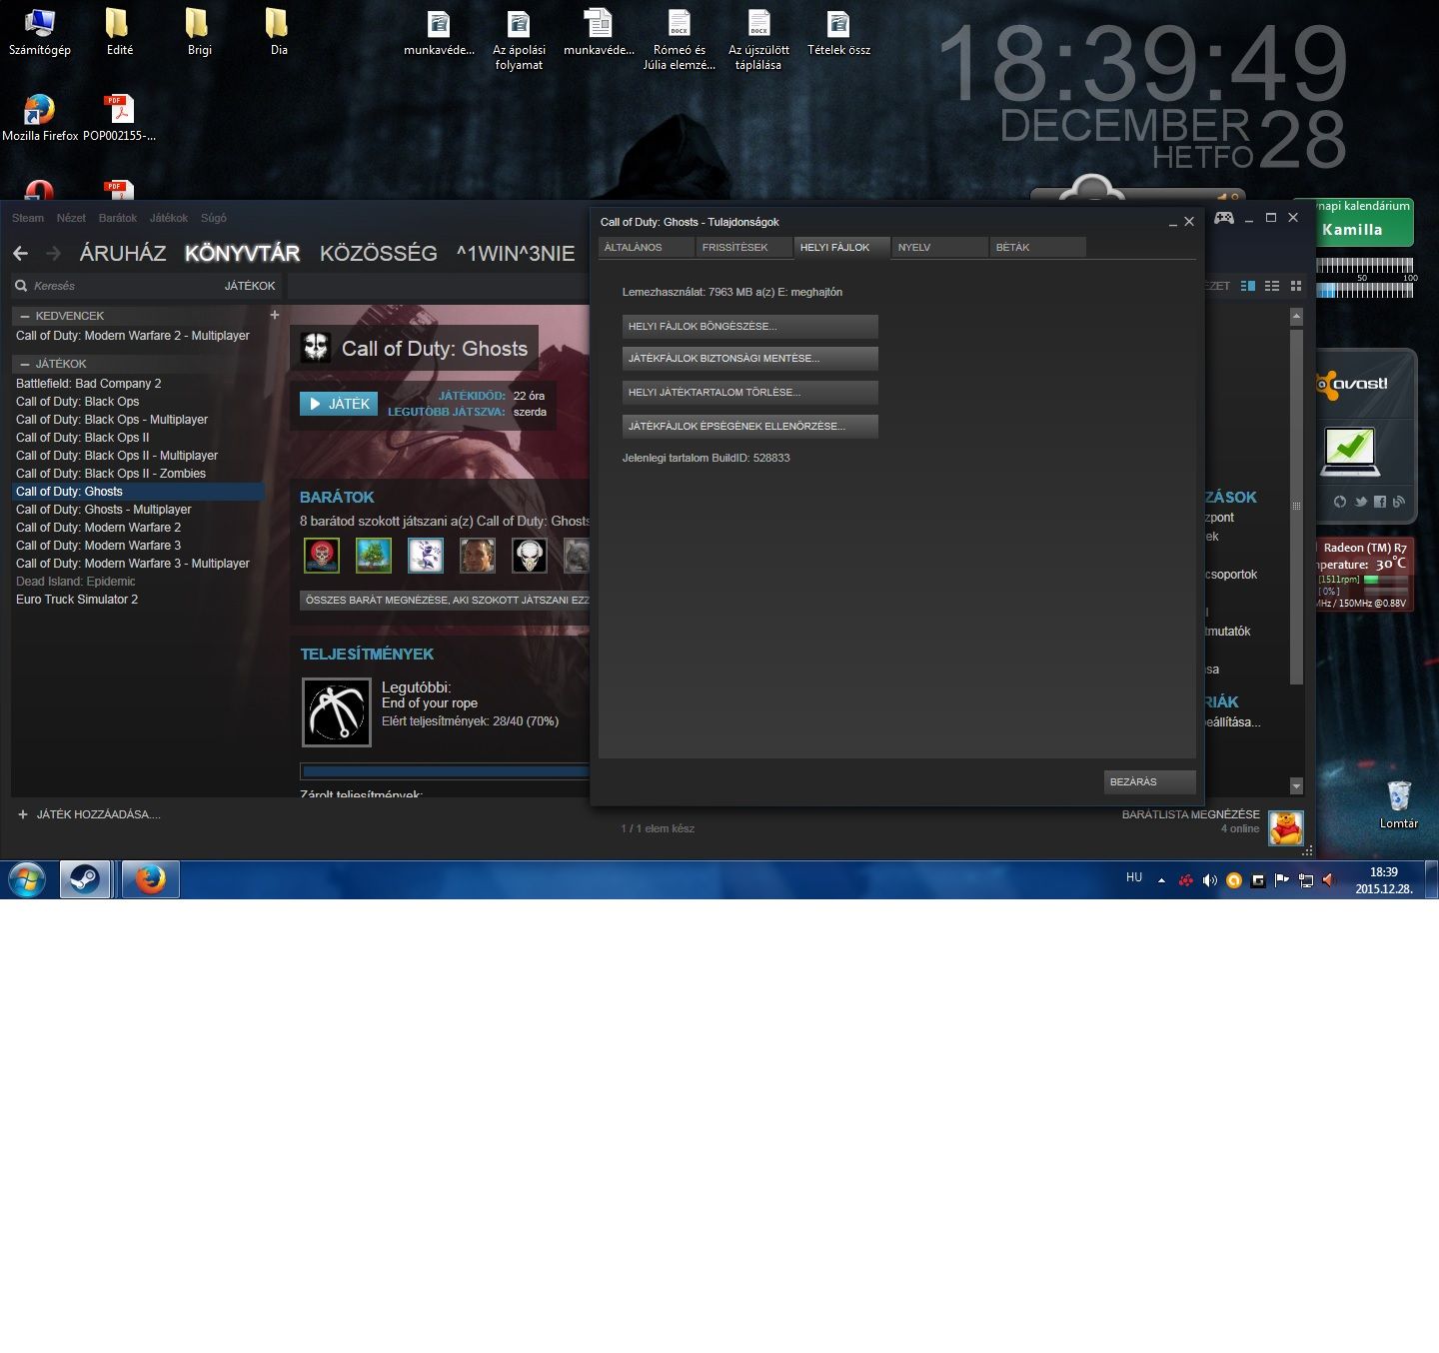Click the Firefox icon in the taskbar

151,879
